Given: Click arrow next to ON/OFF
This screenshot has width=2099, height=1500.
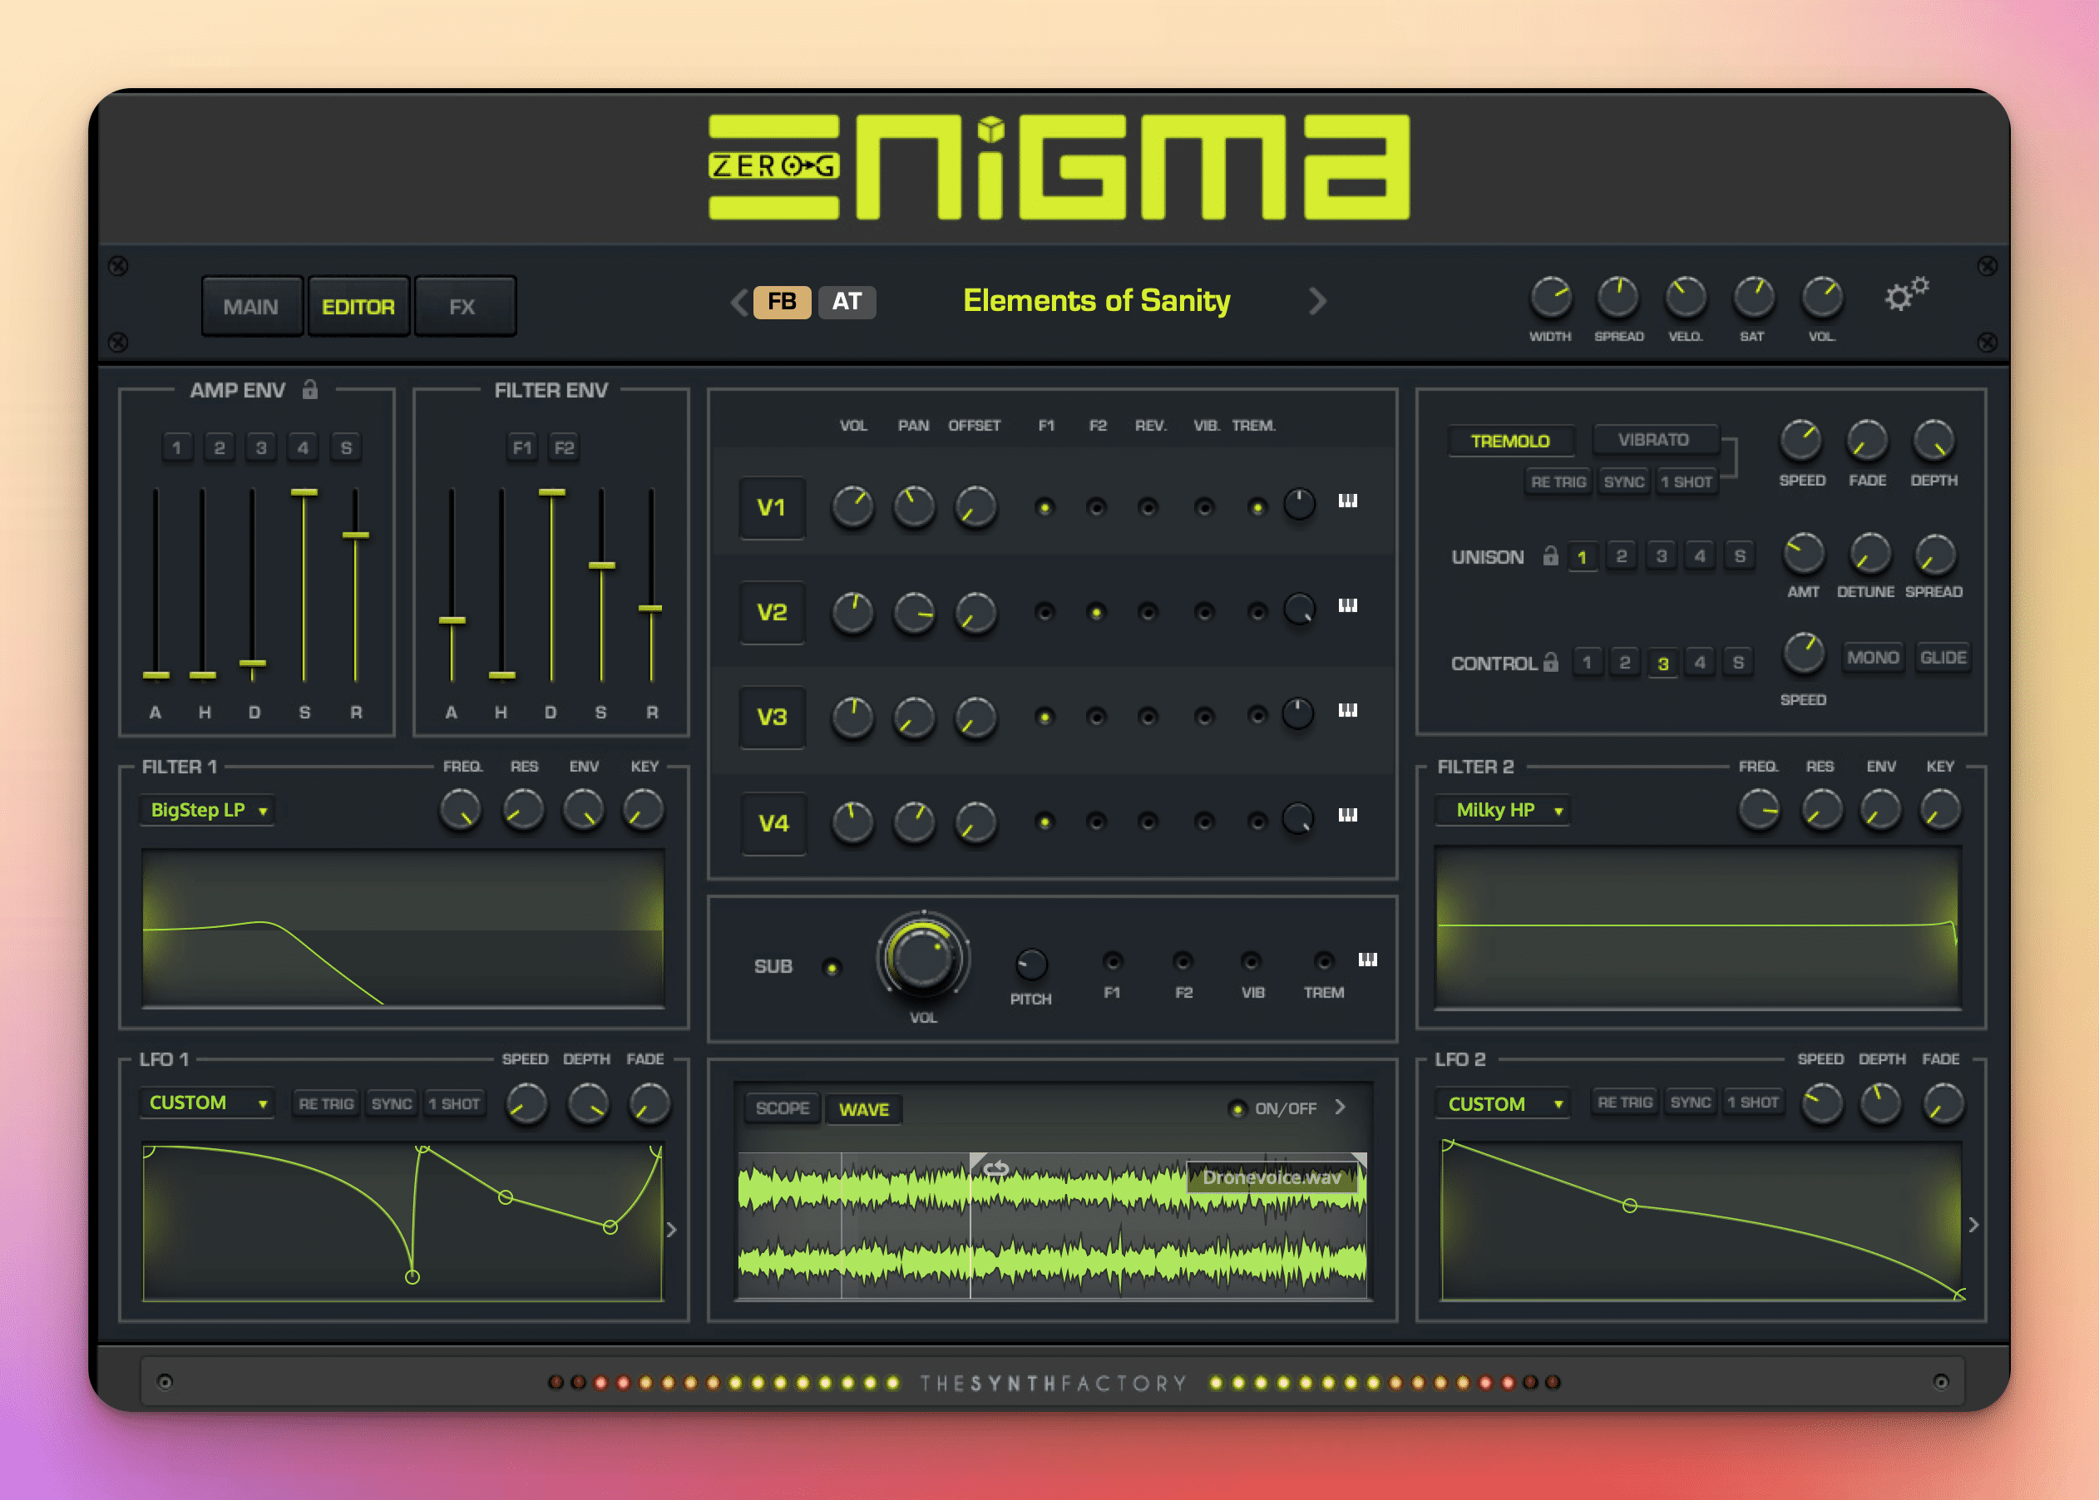Looking at the screenshot, I should (1341, 1107).
